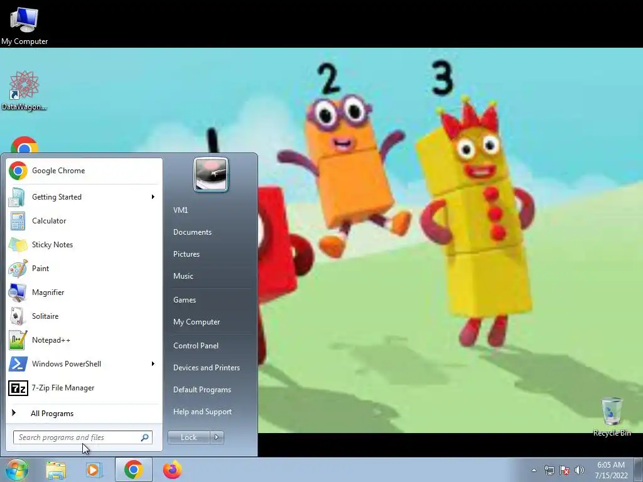Start Solitaire from the Start menu
This screenshot has width=643, height=482.
pyautogui.click(x=84, y=316)
